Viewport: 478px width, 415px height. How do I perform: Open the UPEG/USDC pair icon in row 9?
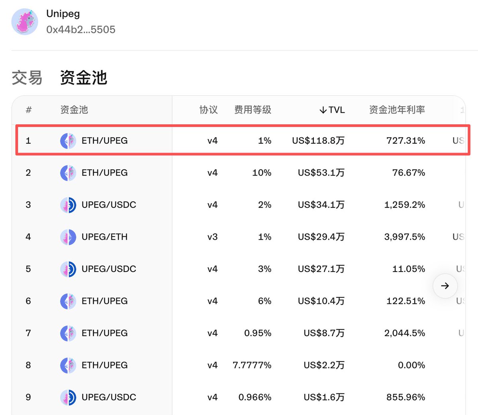tap(68, 397)
